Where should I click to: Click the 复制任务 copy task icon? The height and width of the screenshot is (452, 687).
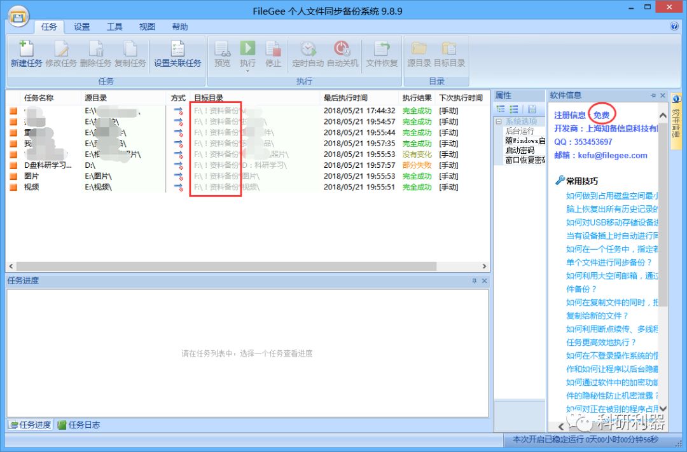click(x=130, y=48)
